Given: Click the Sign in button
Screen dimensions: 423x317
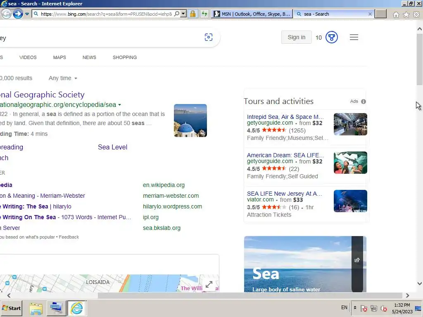Looking at the screenshot, I should [297, 37].
